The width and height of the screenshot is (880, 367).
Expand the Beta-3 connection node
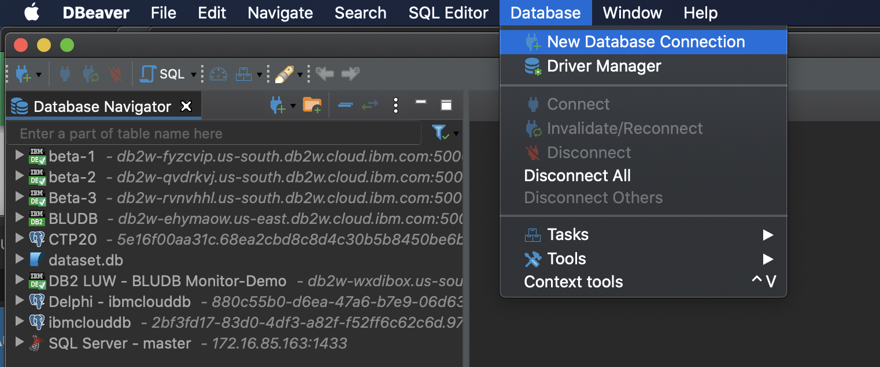[20, 197]
